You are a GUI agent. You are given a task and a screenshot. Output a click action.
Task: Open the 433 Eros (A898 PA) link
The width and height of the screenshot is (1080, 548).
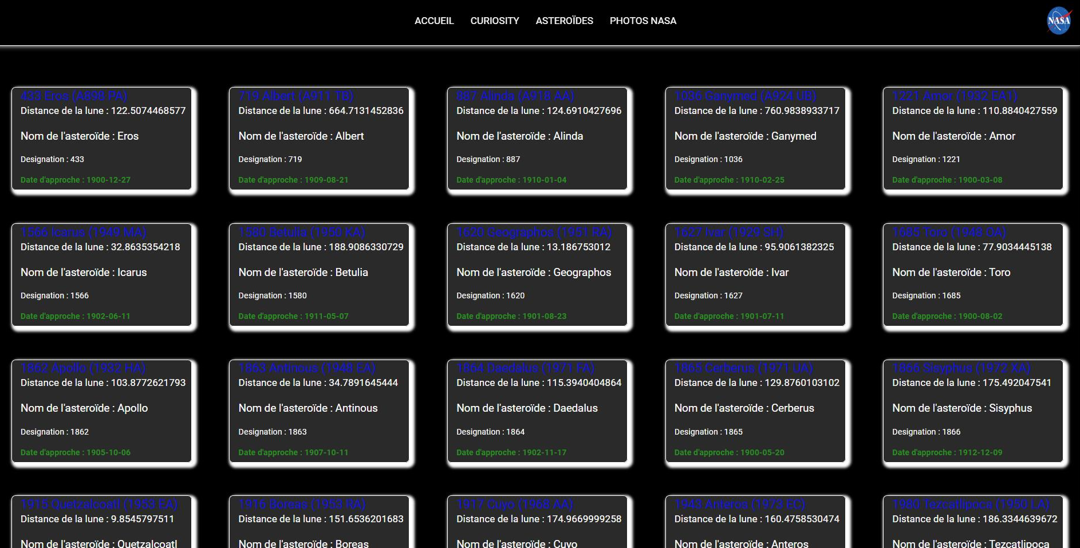[73, 96]
